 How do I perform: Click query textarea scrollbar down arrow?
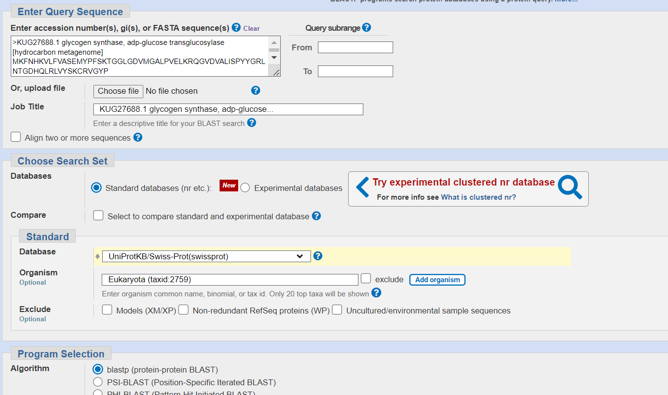click(274, 58)
